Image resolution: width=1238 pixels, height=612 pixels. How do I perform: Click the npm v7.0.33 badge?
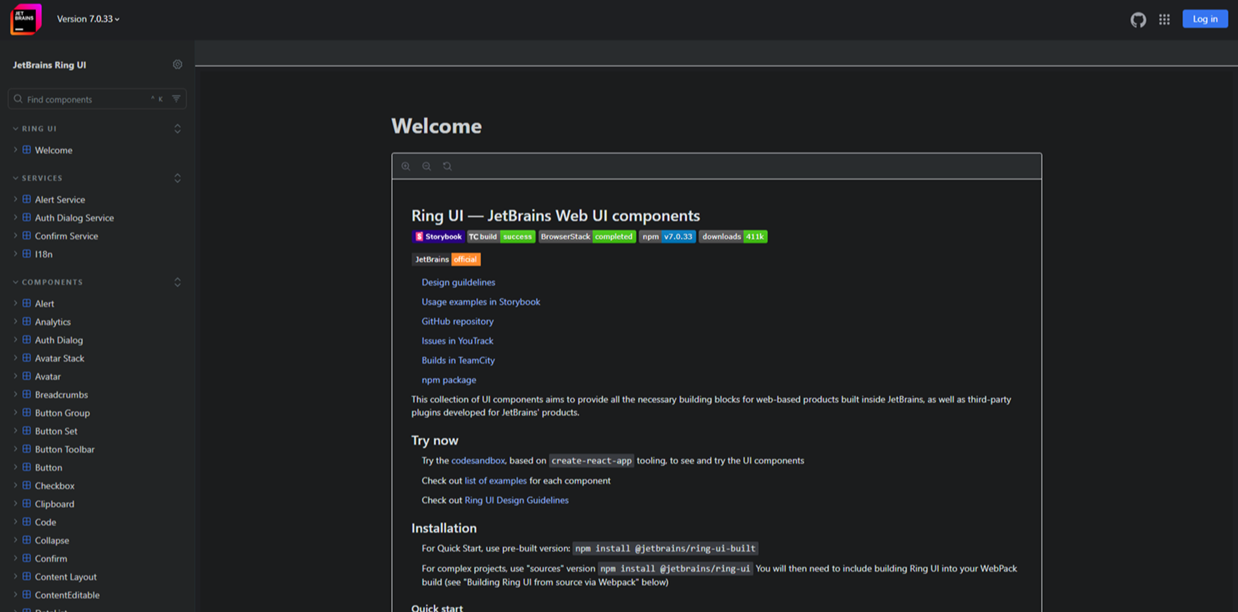pyautogui.click(x=667, y=236)
